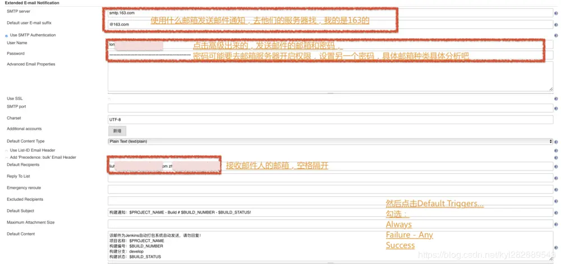561x265 pixels.
Task: Click the 'Additional accounts' label
Action: click(24, 129)
